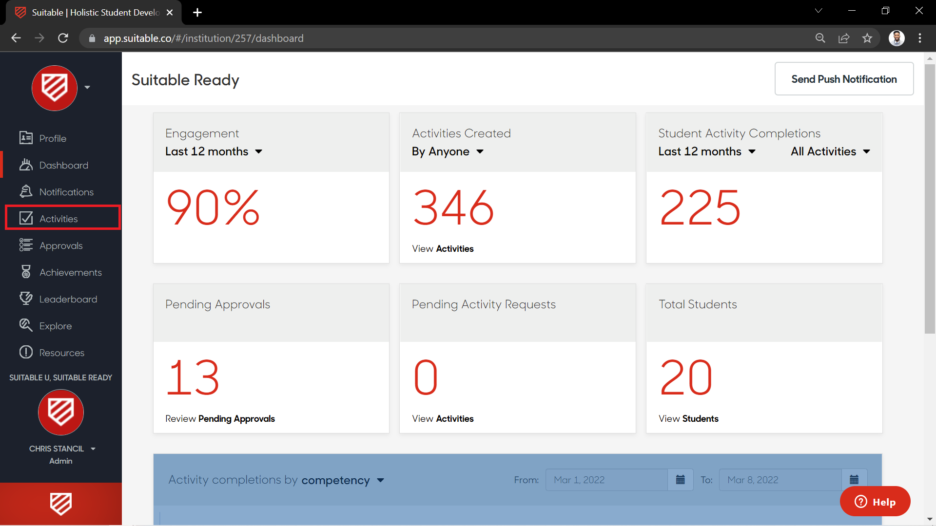Click the shield logo in red footer

click(61, 504)
